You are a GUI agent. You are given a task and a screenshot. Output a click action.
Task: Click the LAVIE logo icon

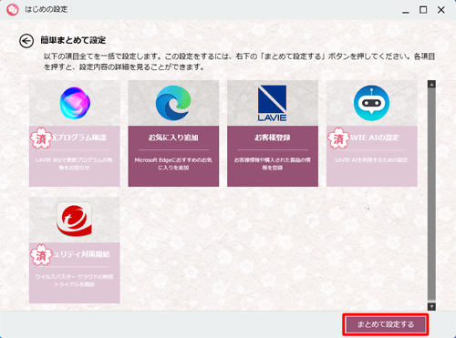coord(272,103)
